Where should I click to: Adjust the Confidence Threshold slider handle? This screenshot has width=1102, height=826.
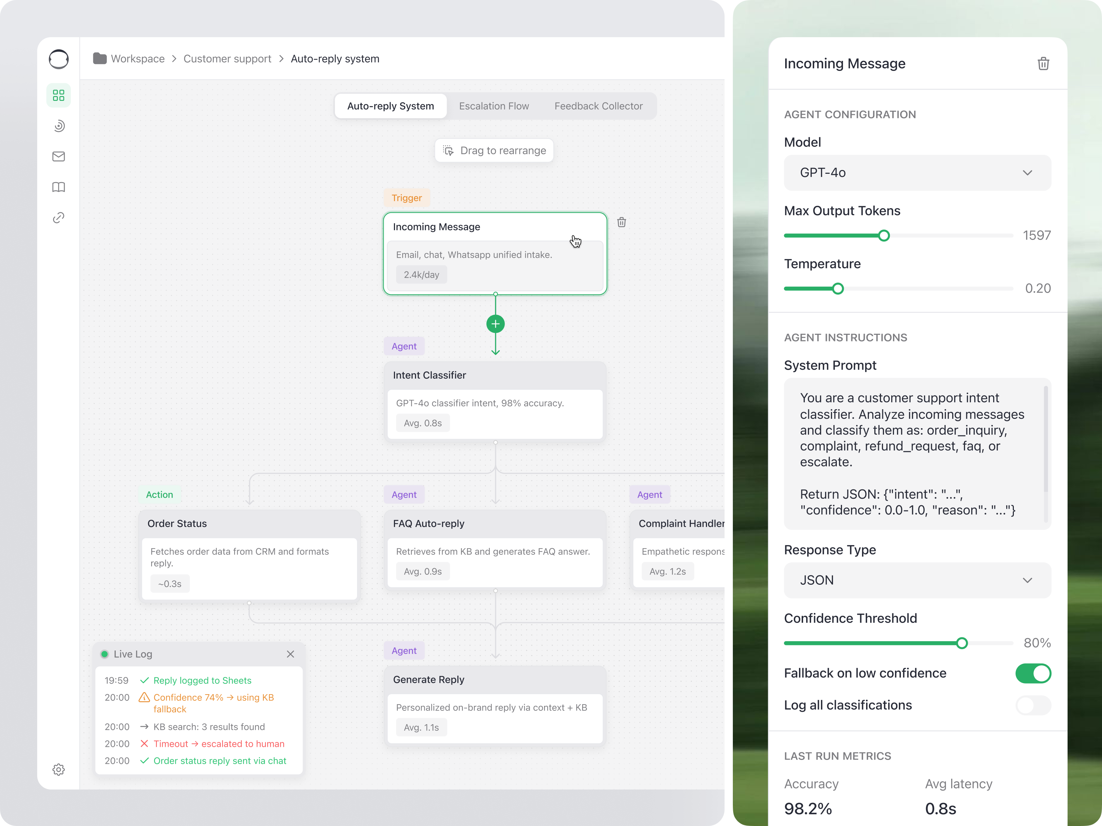(962, 643)
